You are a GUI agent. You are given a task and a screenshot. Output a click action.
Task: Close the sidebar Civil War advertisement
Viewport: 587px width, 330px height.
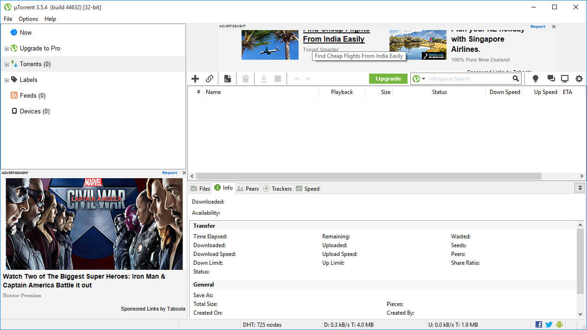point(184,173)
